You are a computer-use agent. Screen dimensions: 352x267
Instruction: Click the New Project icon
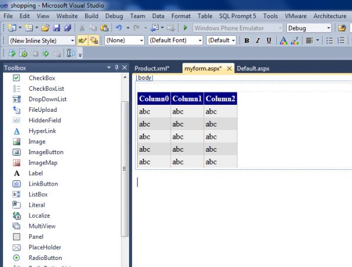12,28
